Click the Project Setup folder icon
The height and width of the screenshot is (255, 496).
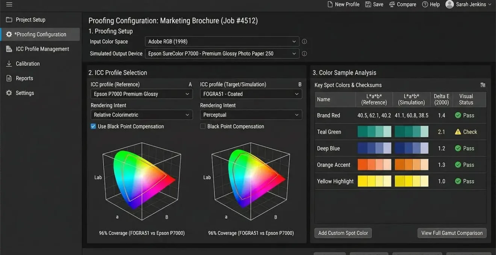(x=9, y=19)
